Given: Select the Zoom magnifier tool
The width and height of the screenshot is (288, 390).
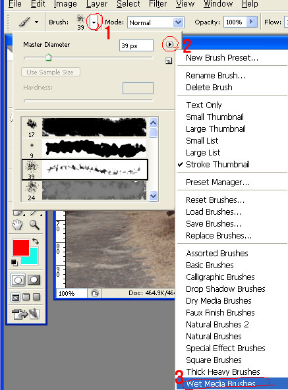Looking at the screenshot, I should [x=34, y=225].
